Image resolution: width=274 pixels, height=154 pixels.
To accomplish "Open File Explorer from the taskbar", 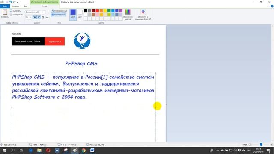I will [39, 150].
